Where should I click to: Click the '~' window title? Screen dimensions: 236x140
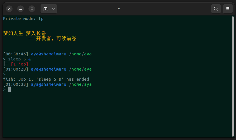[119, 9]
